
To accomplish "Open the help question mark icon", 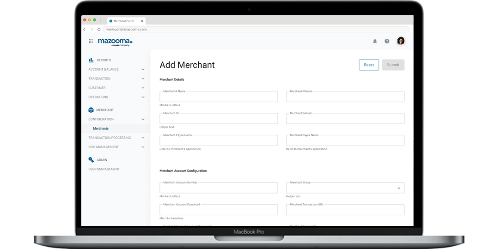I will click(387, 41).
